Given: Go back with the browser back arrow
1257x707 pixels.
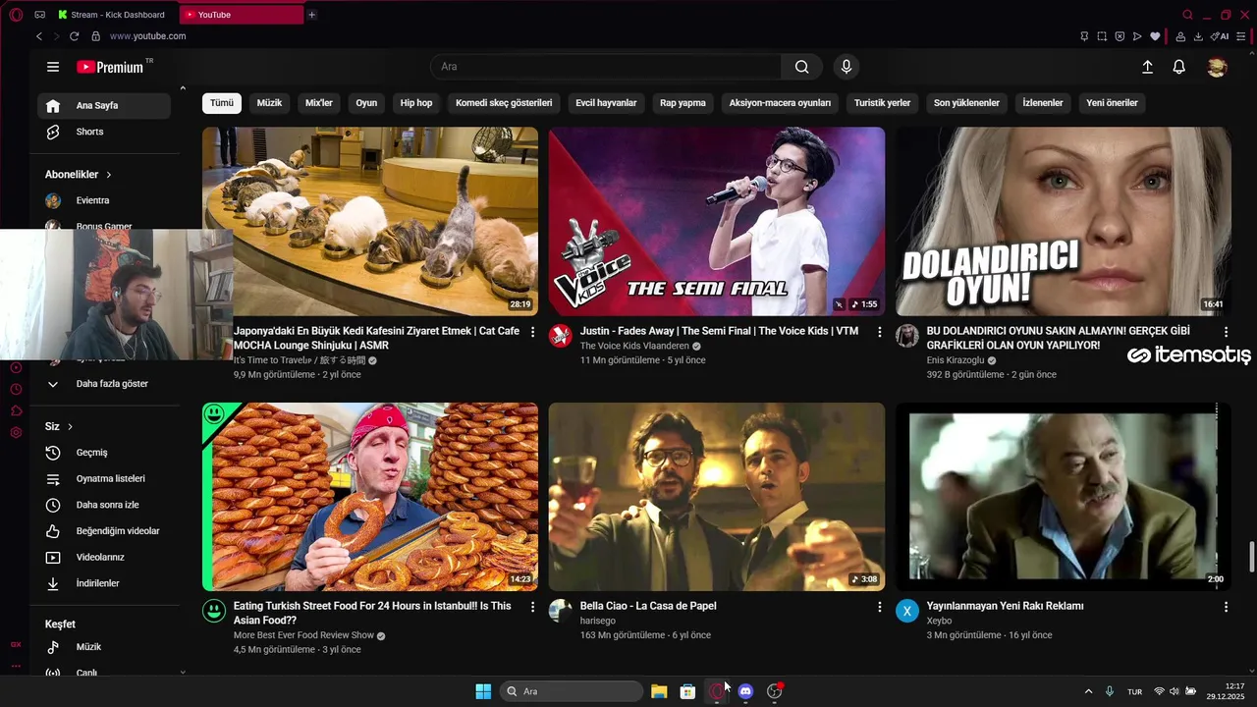Looking at the screenshot, I should point(39,36).
